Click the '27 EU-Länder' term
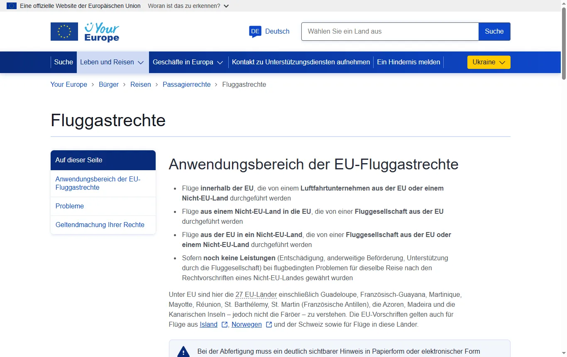The image size is (567, 357). coord(256,295)
